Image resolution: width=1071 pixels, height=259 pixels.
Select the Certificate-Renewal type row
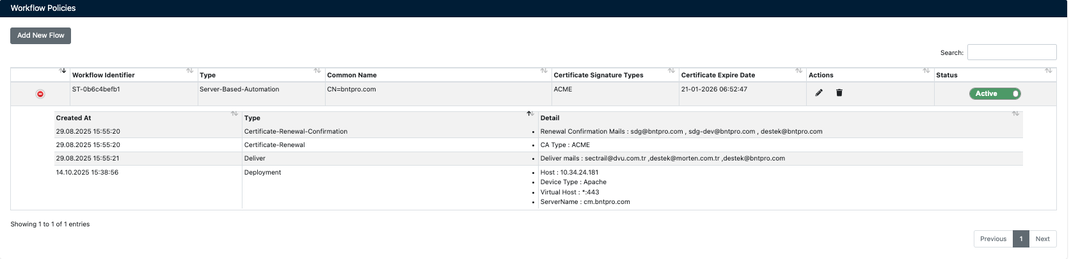[x=274, y=145]
